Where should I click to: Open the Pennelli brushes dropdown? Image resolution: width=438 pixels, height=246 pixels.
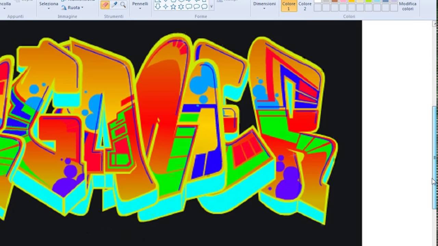pos(140,5)
